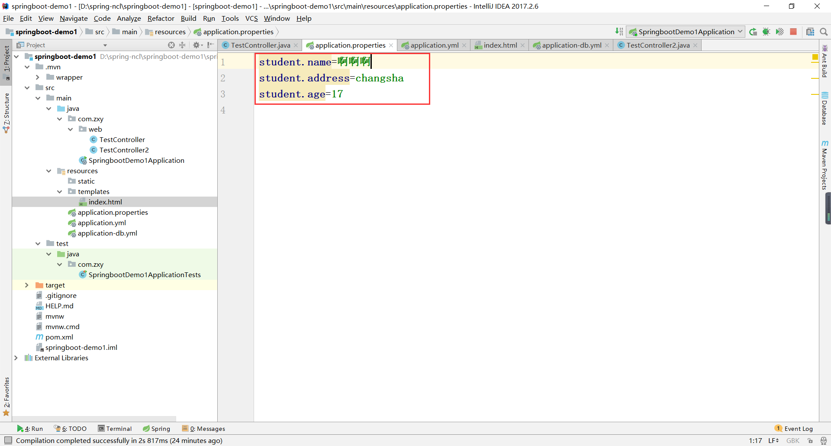Open the Project Structure icon
Viewport: 831px width, 446px height.
click(810, 32)
